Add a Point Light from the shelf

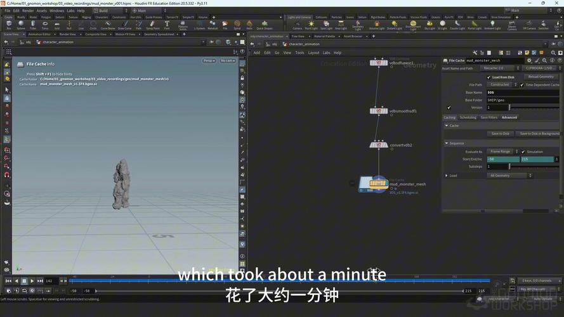click(x=311, y=25)
